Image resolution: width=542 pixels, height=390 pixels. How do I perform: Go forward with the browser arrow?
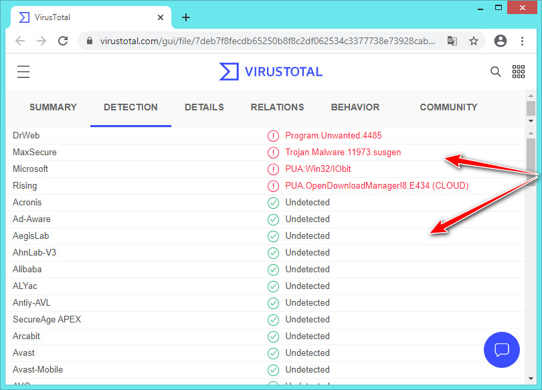point(41,41)
